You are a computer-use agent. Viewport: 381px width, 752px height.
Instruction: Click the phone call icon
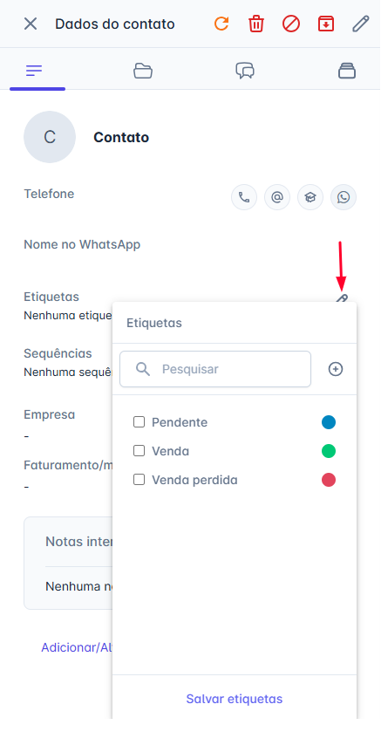(244, 197)
